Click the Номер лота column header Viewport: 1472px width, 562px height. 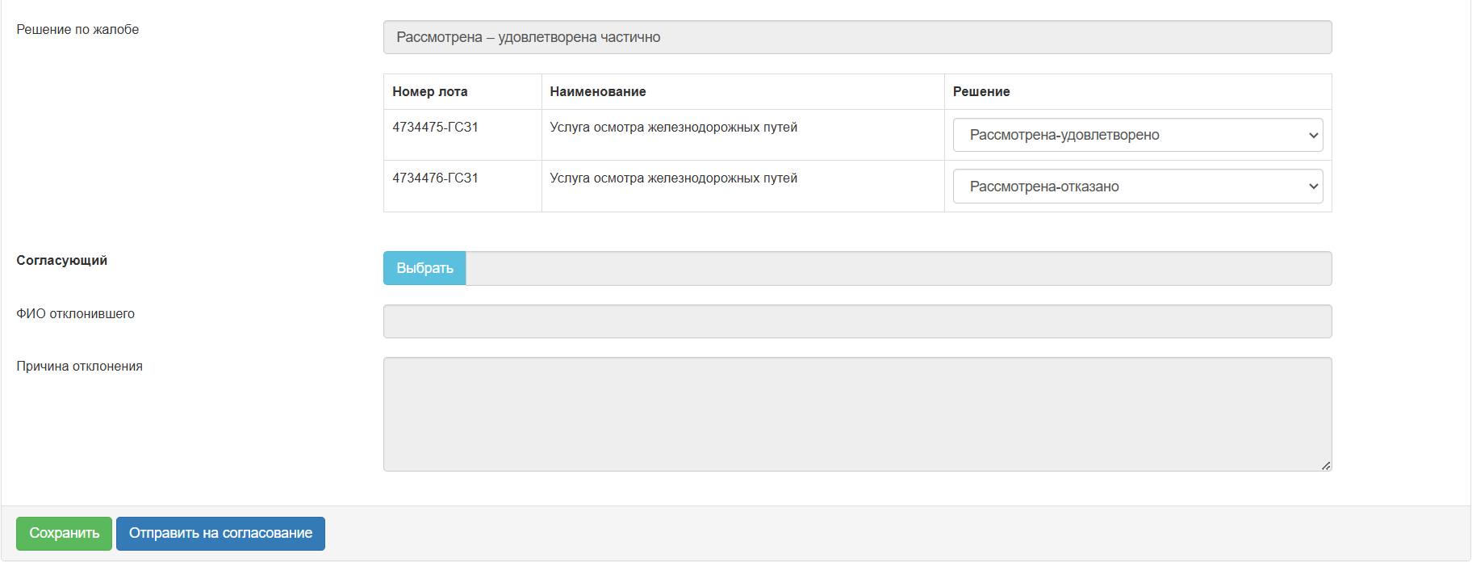[462, 92]
